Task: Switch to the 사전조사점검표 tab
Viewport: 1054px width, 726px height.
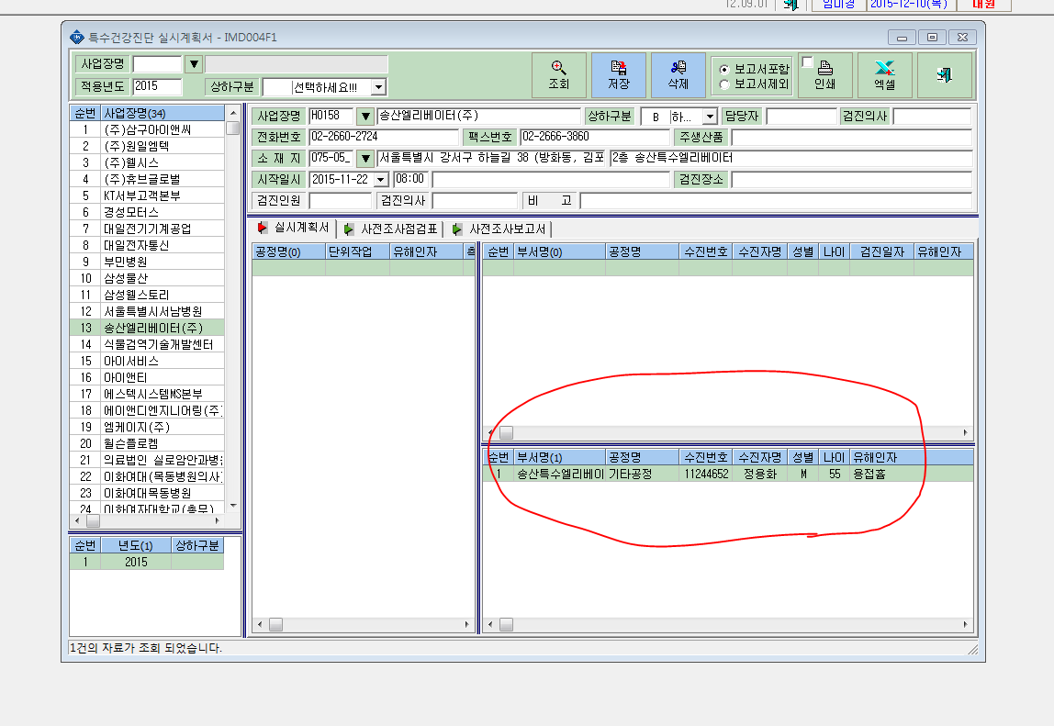Action: (392, 229)
